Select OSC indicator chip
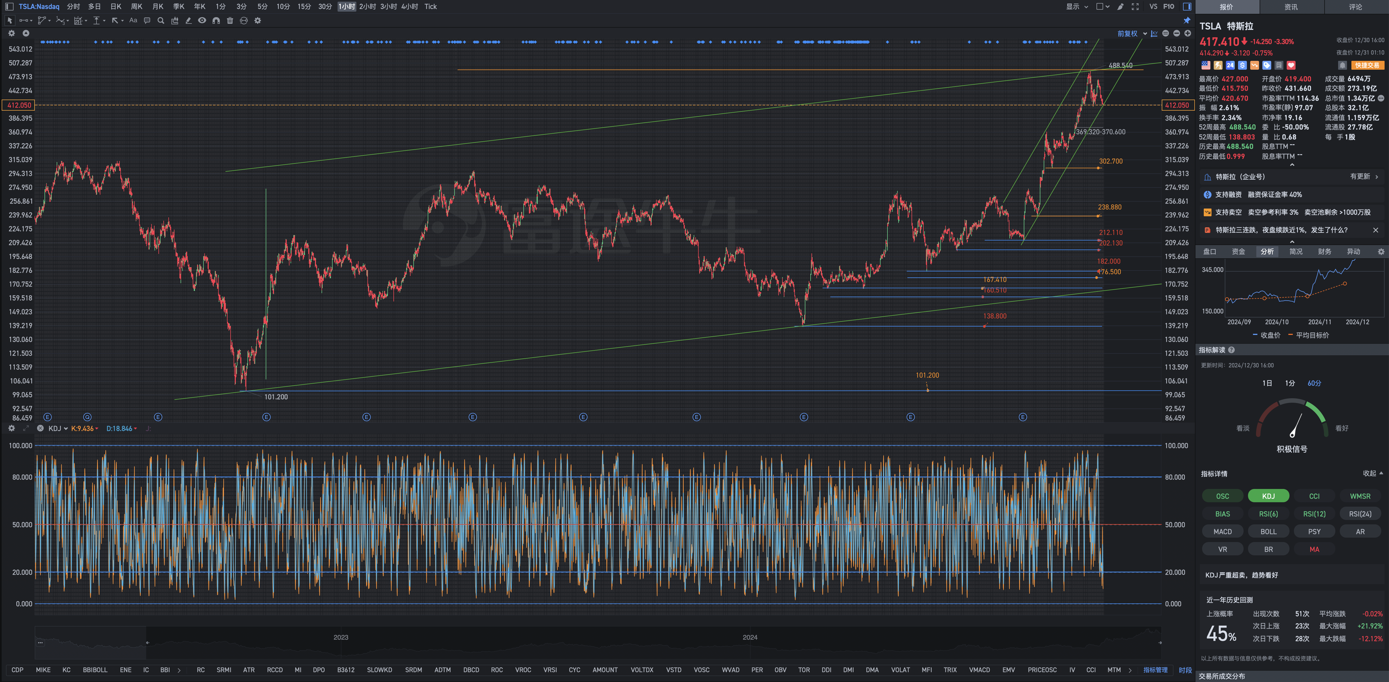The image size is (1389, 682). pos(1222,496)
